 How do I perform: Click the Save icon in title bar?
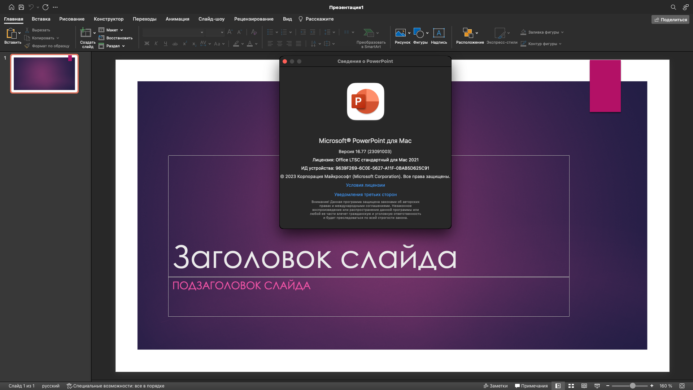[21, 7]
